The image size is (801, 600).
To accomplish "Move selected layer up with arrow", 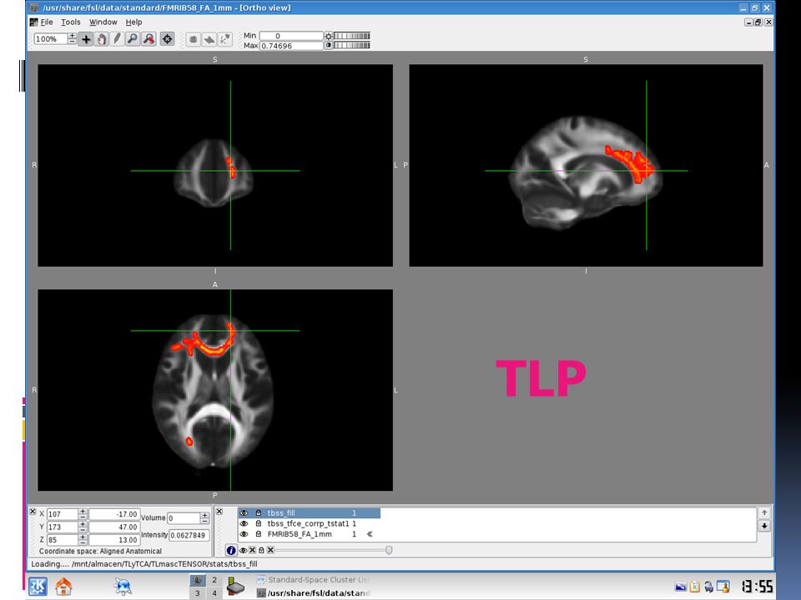I will 764,512.
